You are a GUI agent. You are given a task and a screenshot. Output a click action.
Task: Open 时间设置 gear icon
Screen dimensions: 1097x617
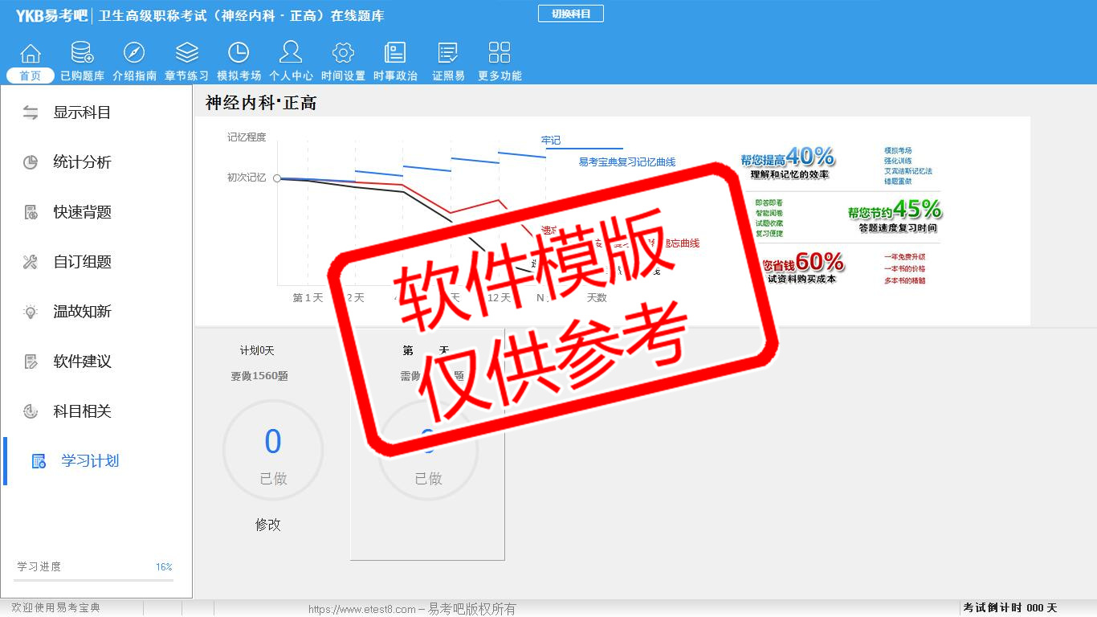(343, 54)
